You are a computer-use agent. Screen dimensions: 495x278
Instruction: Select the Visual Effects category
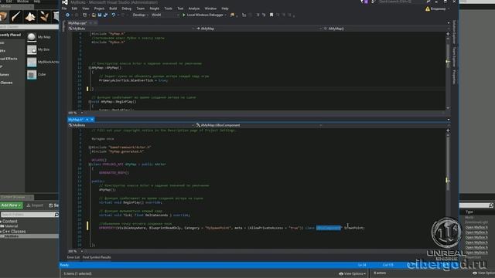pos(9,59)
